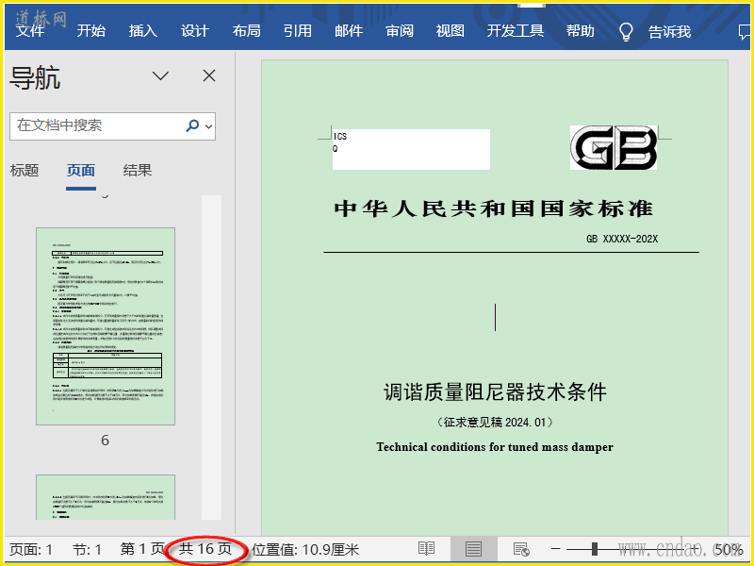The width and height of the screenshot is (754, 566).
Task: Switch to the 开始 ribbon tab
Action: [x=90, y=31]
